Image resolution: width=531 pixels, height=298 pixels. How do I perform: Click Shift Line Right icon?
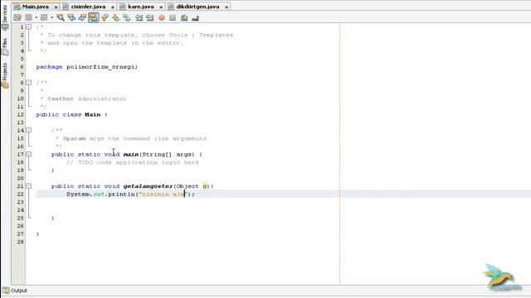pos(149,17)
